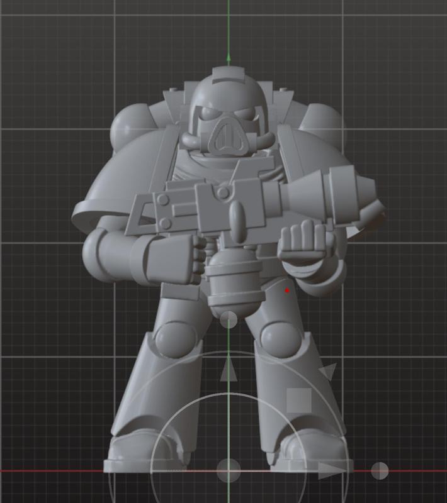Viewport: 447px width, 503px height.
Task: Select the gizmo's center circle handle
Action: [x=229, y=470]
